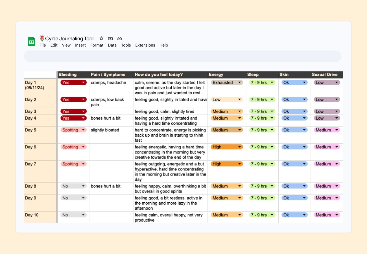
Task: Open Day 10 Sexual Drive Medium dropdown
Action: click(x=327, y=215)
